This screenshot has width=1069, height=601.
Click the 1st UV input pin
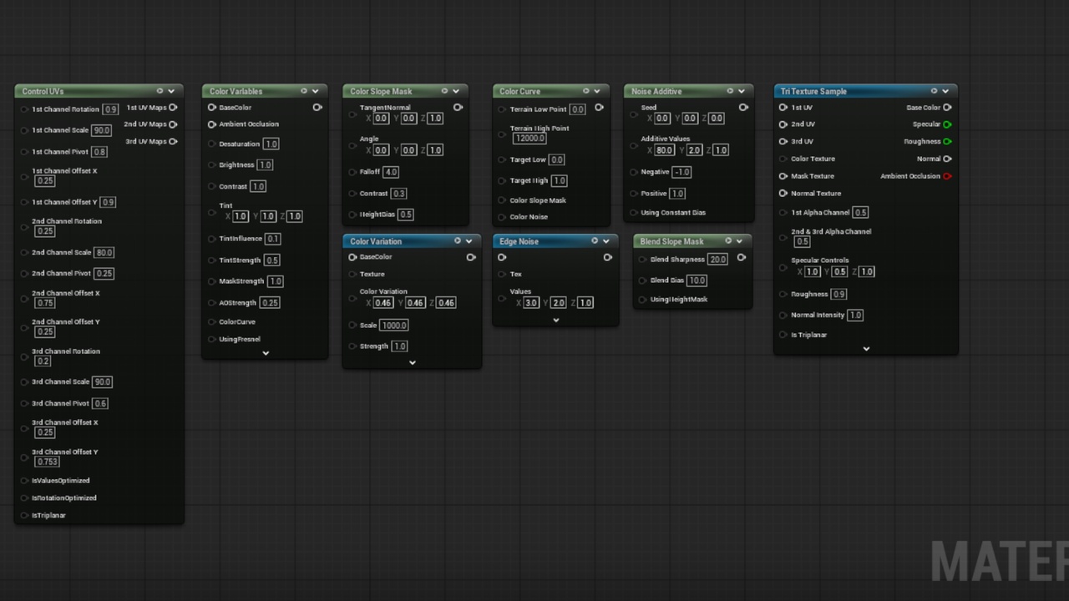(783, 108)
